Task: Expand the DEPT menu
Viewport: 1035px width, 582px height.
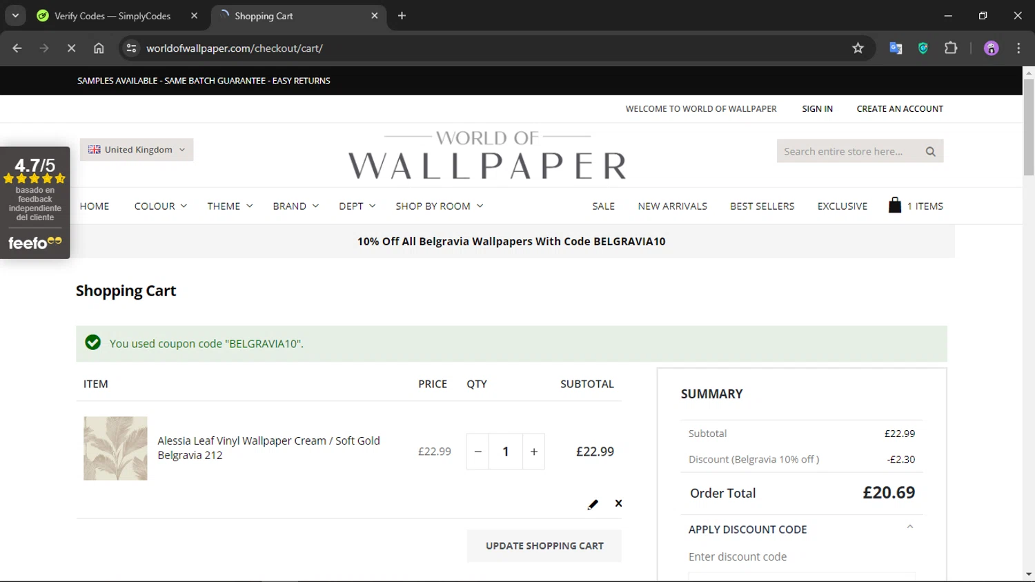Action: (357, 206)
